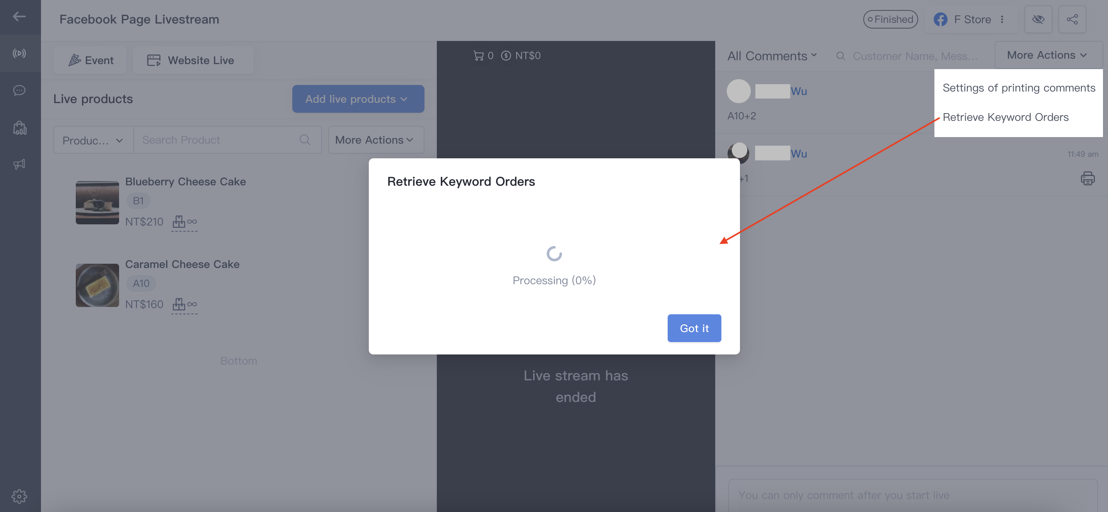Screen dimensions: 1108x512
Task: Click the live comment input box
Action: (x=913, y=495)
